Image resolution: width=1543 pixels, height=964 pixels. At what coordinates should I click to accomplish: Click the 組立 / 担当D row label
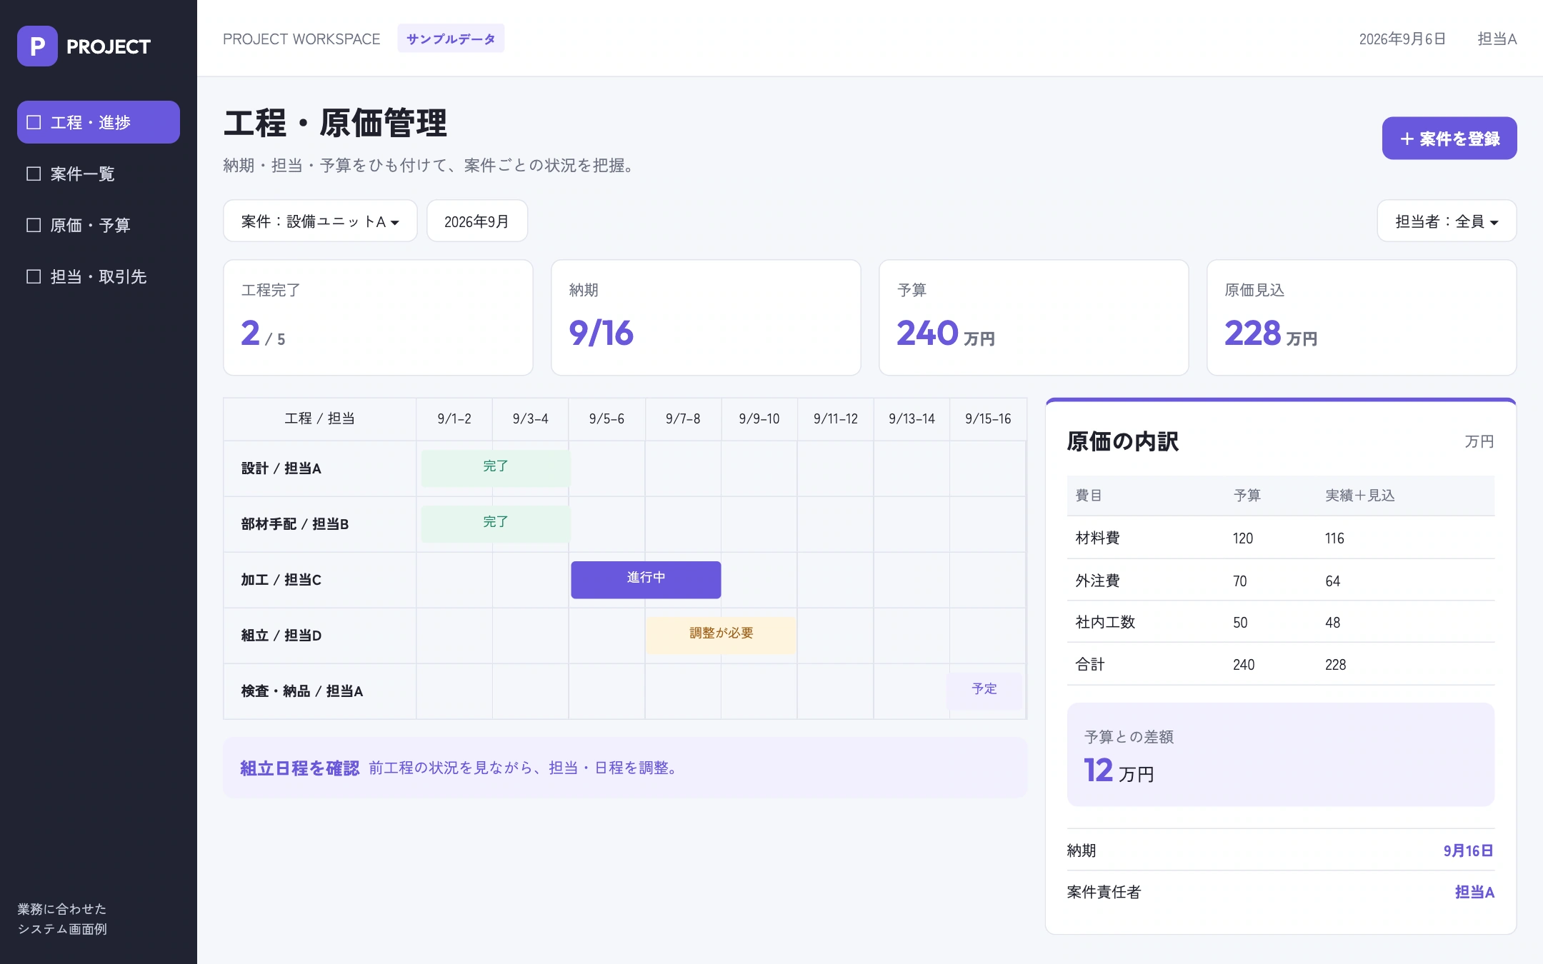[x=281, y=636]
